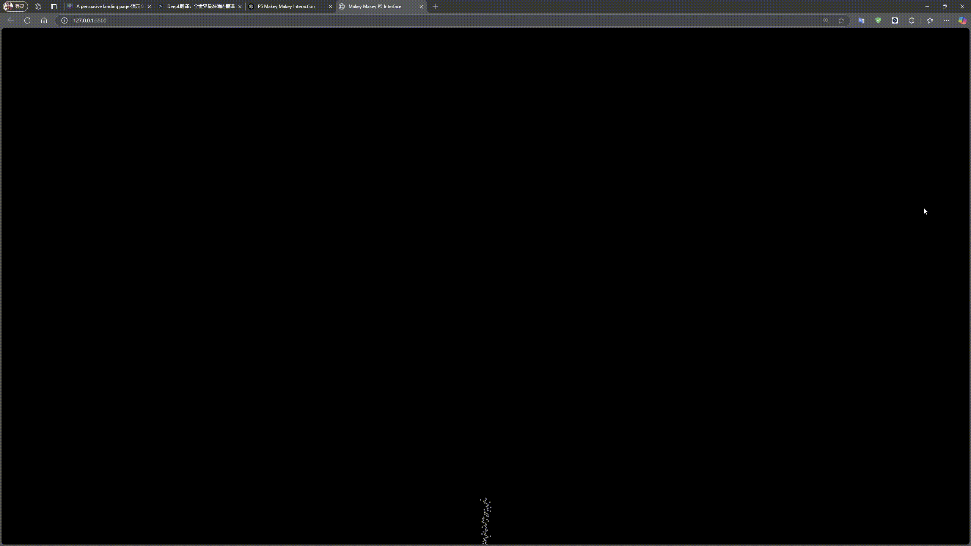Image resolution: width=971 pixels, height=546 pixels.
Task: Open the Extensions puzzle menu
Action: (x=912, y=20)
